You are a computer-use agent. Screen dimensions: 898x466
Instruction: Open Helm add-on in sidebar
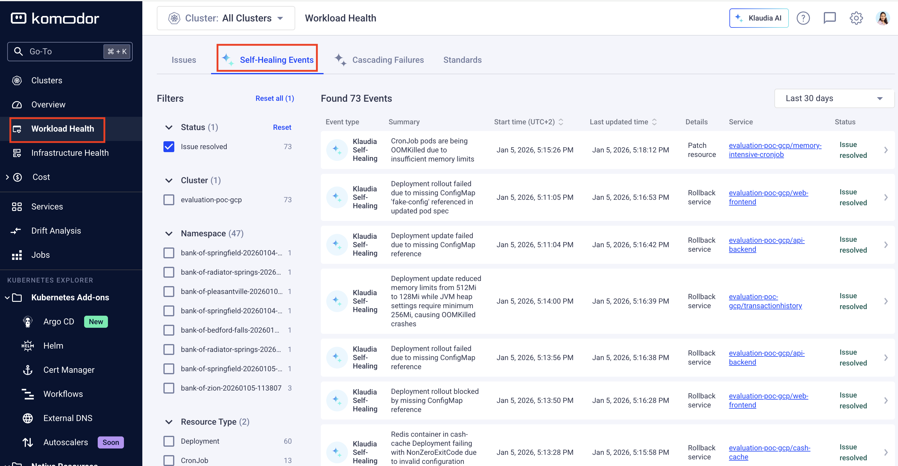[x=53, y=345]
